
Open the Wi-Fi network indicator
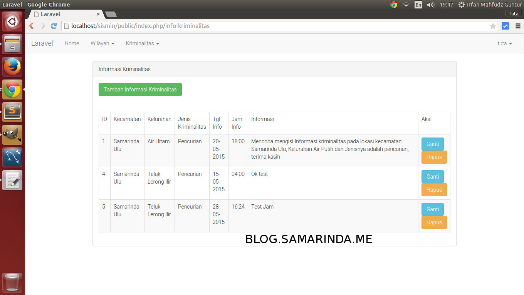click(406, 5)
